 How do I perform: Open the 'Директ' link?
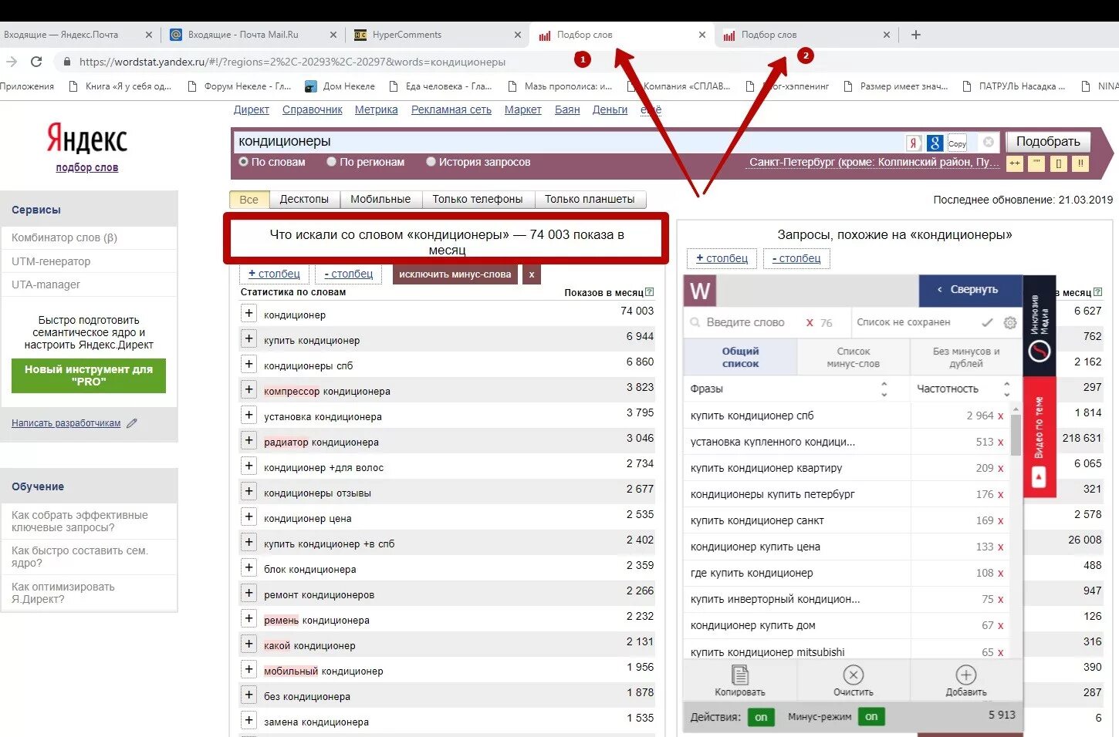(252, 109)
